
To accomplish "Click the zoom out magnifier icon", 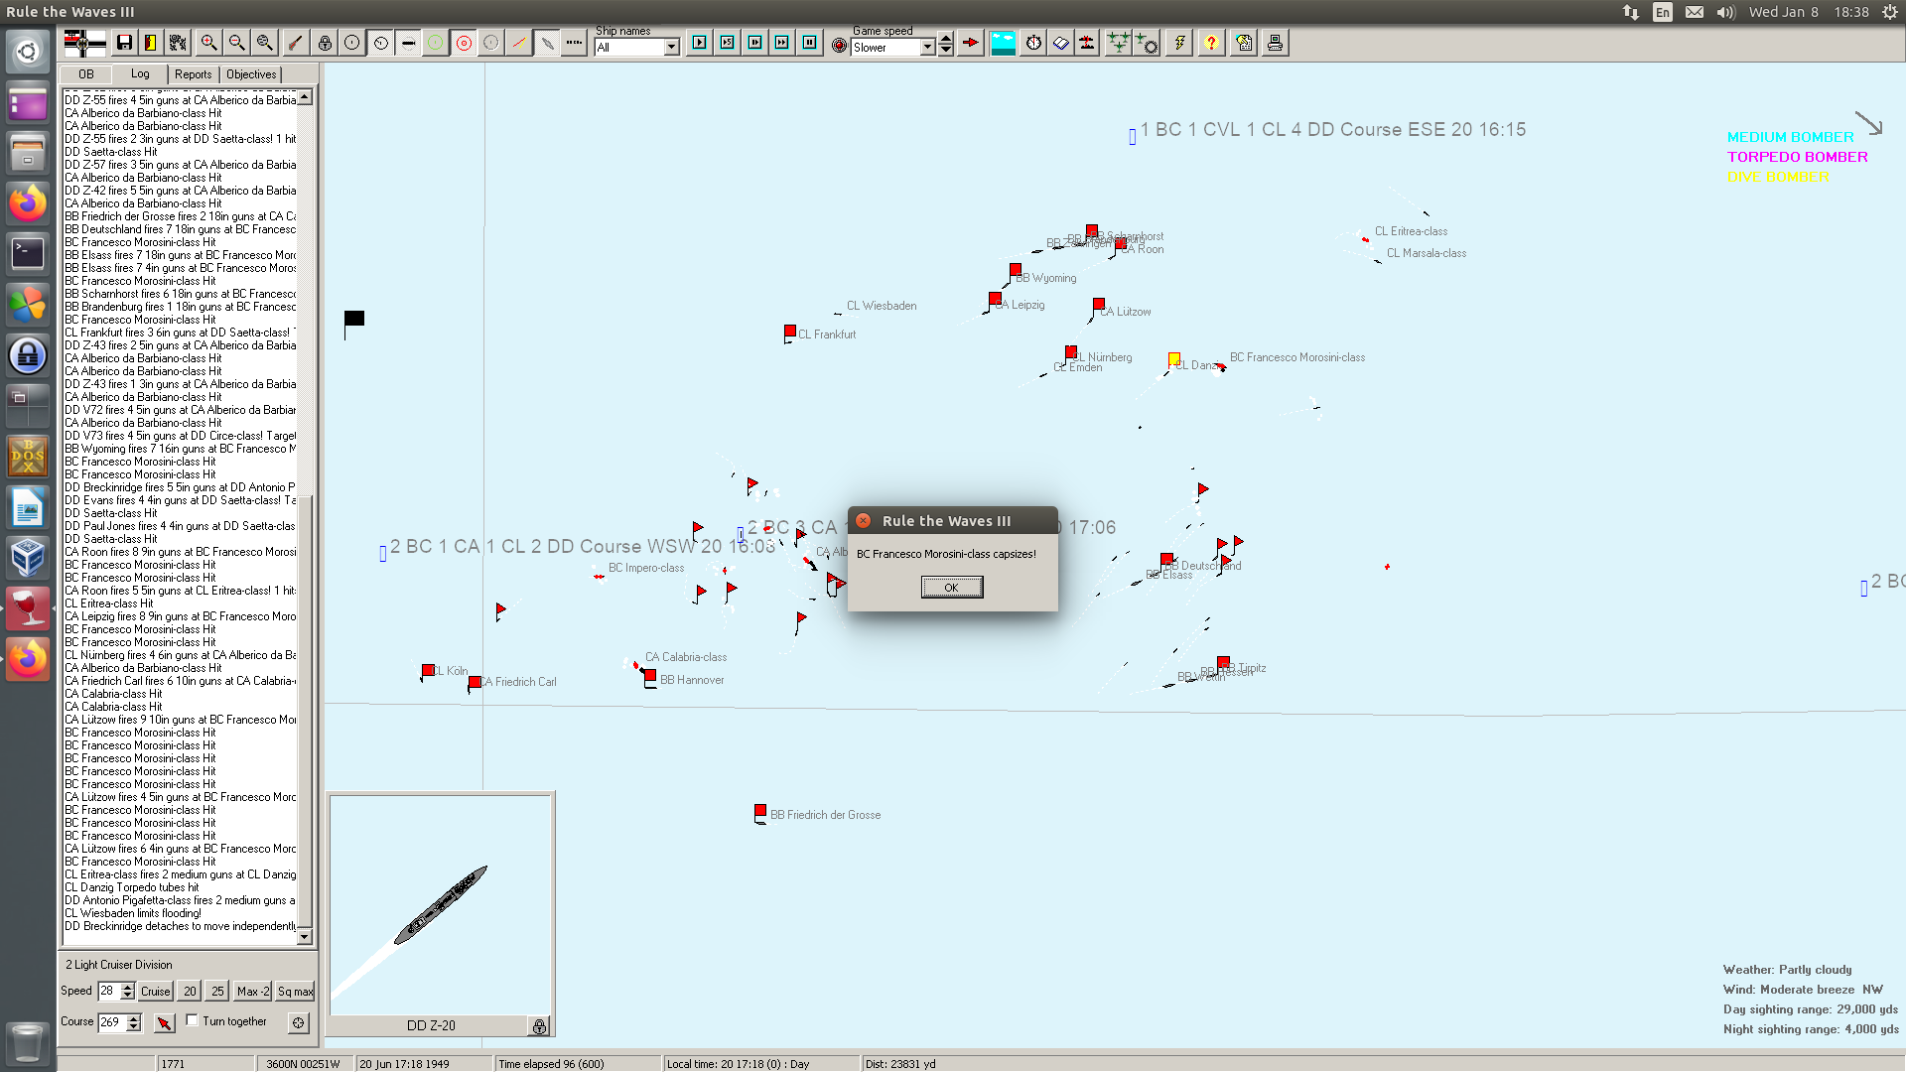I will [236, 43].
